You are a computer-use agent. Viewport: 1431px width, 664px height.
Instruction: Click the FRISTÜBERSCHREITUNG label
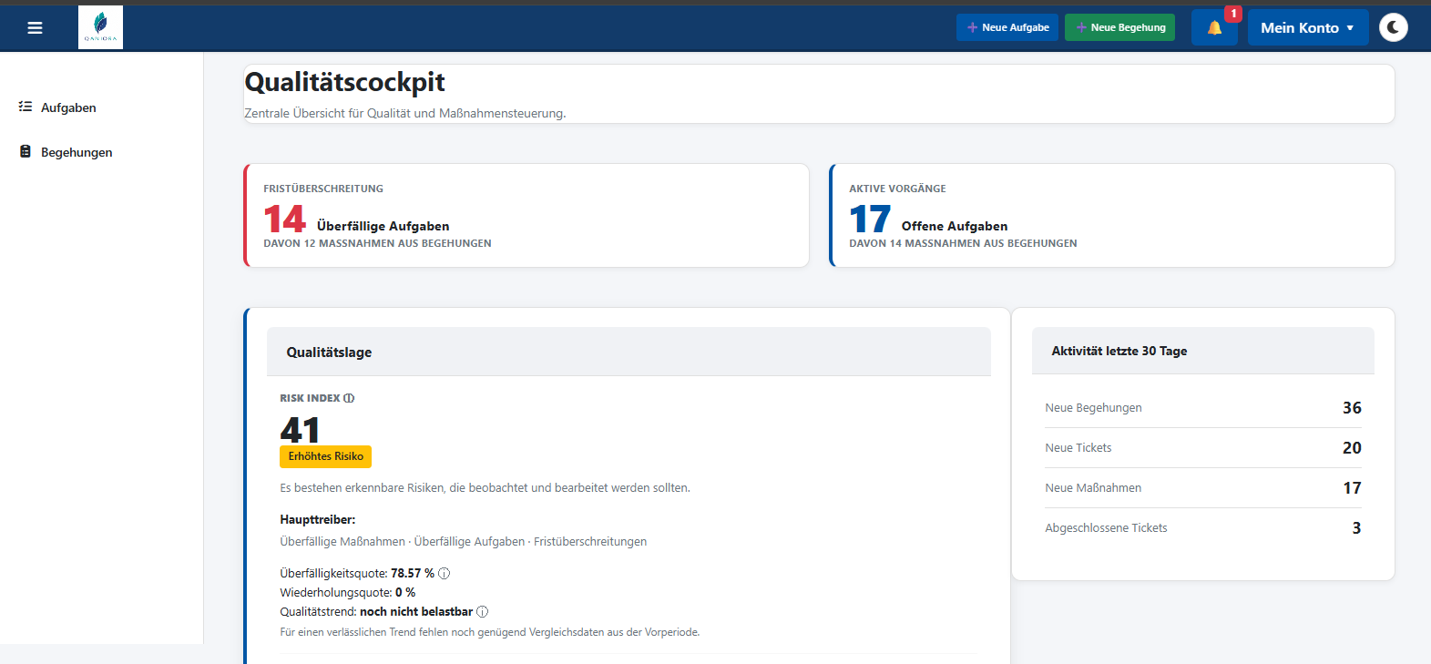[x=323, y=189]
